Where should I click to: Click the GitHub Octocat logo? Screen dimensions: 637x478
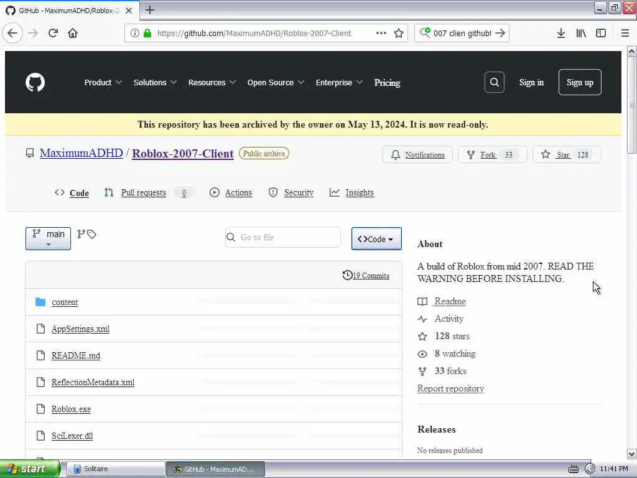pyautogui.click(x=35, y=83)
